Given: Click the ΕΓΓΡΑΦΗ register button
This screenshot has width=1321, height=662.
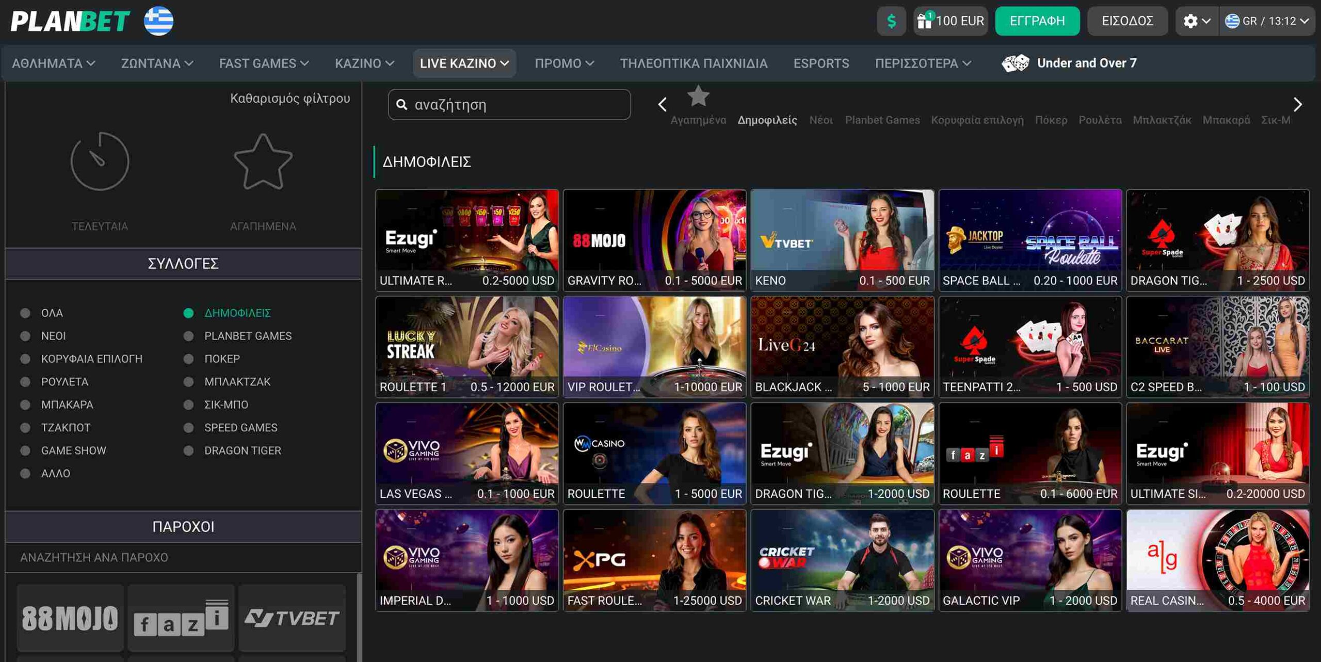Looking at the screenshot, I should [x=1037, y=21].
